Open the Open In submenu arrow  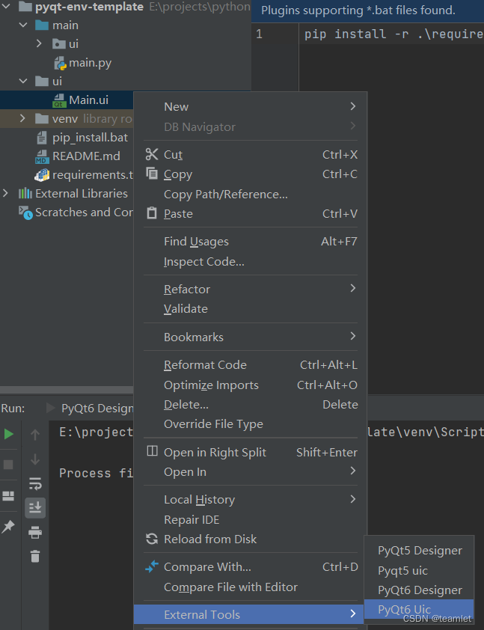coord(352,471)
